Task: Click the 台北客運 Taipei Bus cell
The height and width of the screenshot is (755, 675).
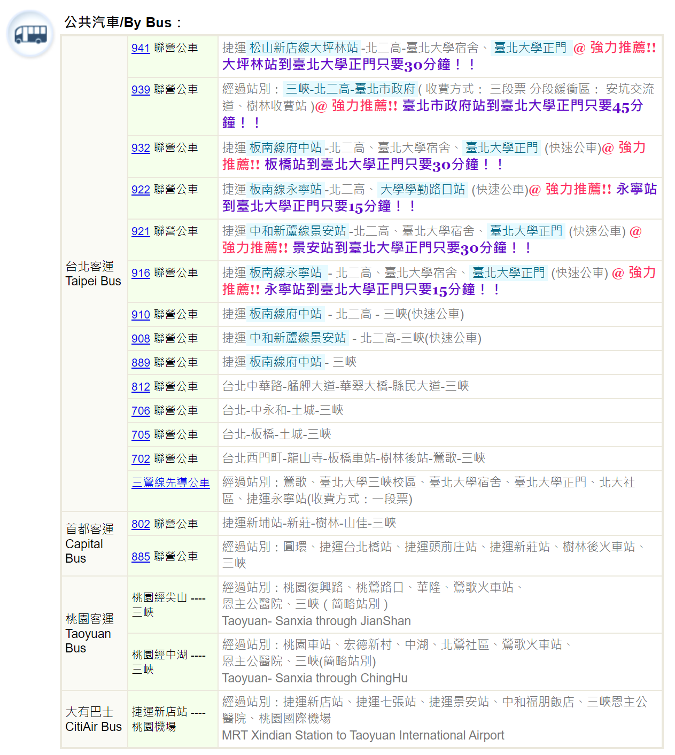Action: click(x=94, y=274)
